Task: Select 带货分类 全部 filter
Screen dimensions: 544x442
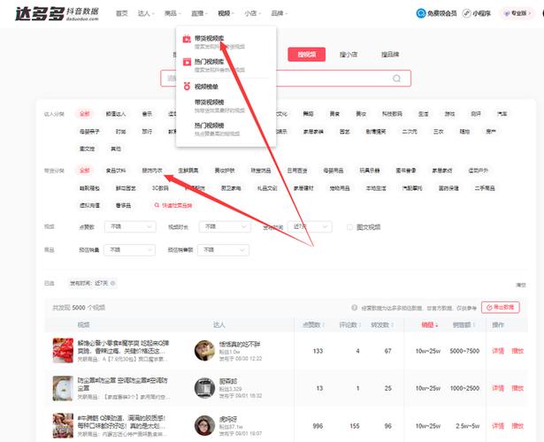Action: click(x=84, y=171)
